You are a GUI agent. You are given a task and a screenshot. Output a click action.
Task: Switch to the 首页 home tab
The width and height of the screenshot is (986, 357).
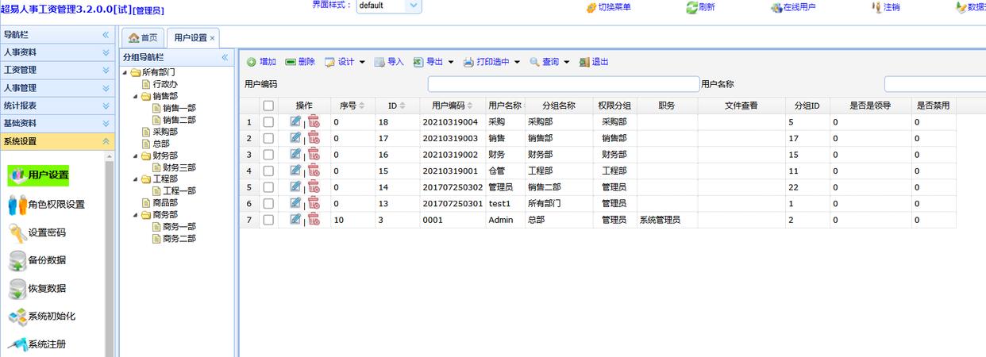click(143, 38)
